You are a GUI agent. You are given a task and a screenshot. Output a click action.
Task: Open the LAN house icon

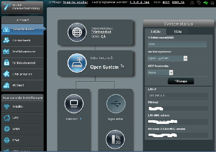(7, 118)
